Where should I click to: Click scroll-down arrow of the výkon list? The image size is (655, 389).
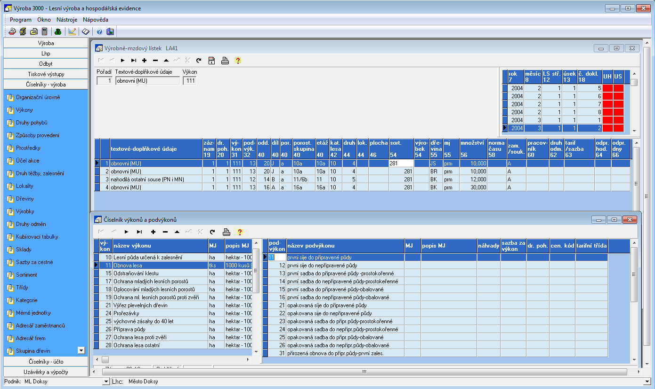257,351
